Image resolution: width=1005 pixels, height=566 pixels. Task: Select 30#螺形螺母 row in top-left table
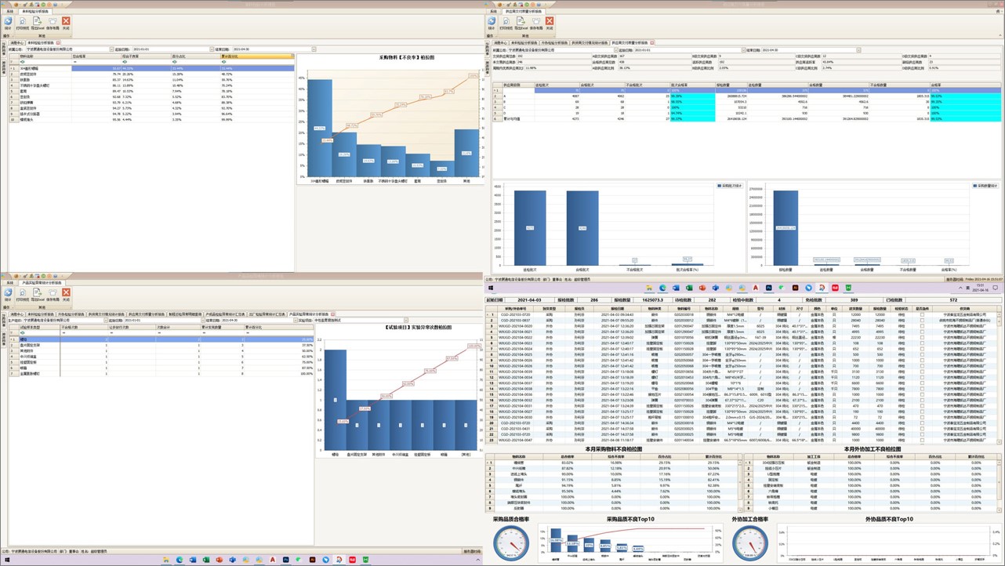pyautogui.click(x=153, y=68)
